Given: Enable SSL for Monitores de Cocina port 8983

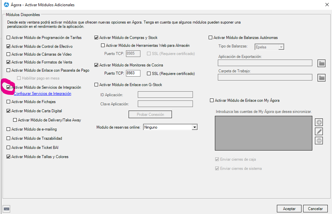Looking at the screenshot, I should tap(149, 74).
